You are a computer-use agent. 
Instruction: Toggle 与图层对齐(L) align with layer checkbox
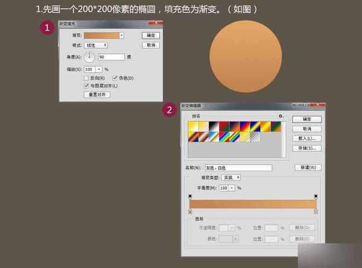click(86, 86)
